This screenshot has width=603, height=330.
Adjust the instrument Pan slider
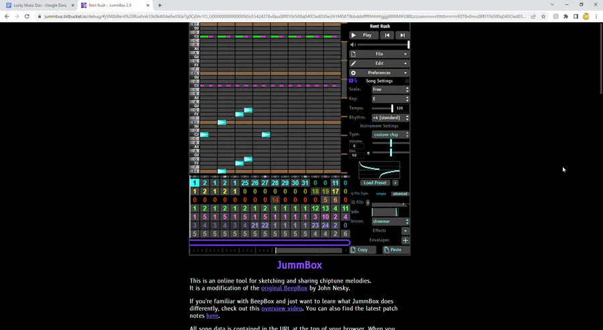pyautogui.click(x=391, y=153)
